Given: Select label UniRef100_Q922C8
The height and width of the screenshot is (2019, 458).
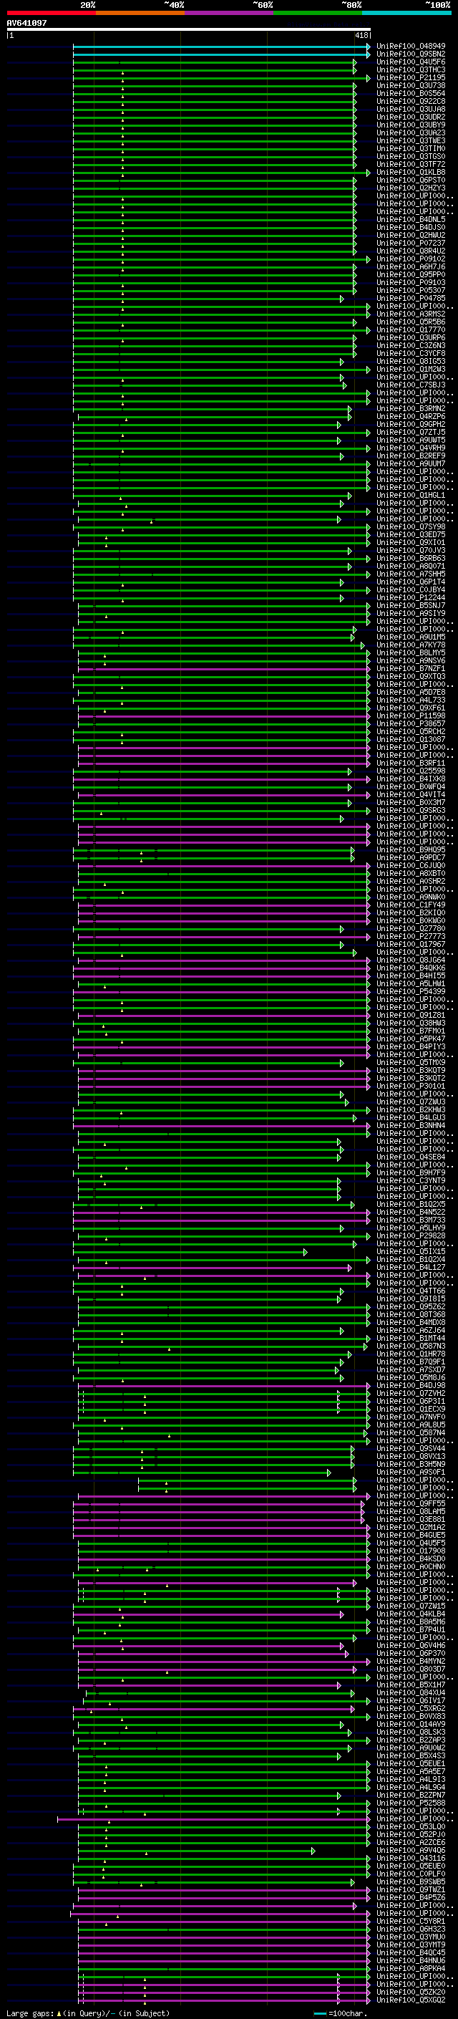Looking at the screenshot, I should [411, 101].
